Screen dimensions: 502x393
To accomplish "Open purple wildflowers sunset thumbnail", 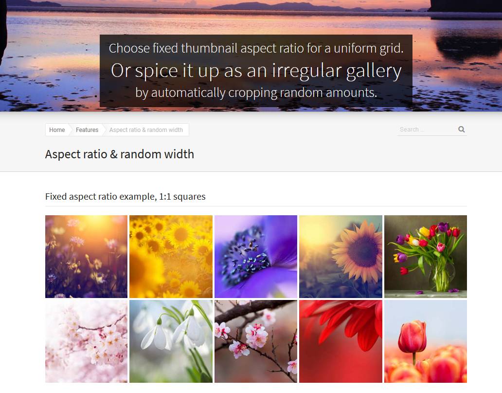I will [x=86, y=257].
